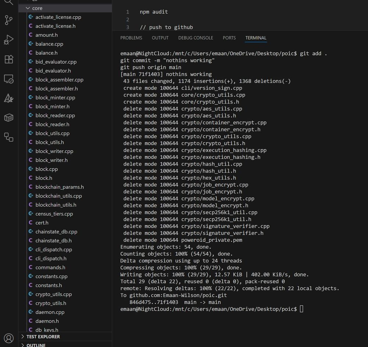
Task: Open constants.h file
Action: pos(65,285)
